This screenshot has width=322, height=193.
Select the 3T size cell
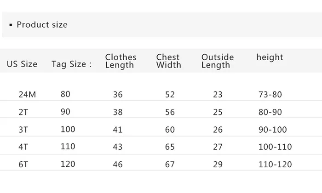click(23, 130)
